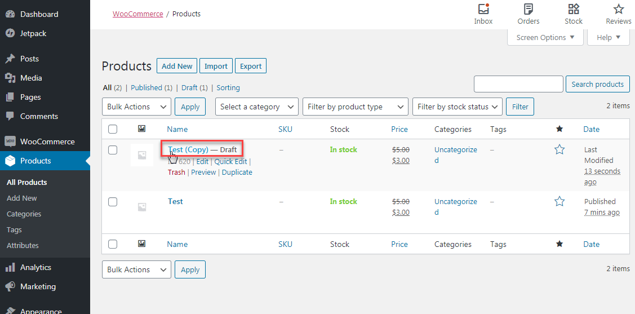Toggle the select-all checkbox in header

tap(113, 129)
